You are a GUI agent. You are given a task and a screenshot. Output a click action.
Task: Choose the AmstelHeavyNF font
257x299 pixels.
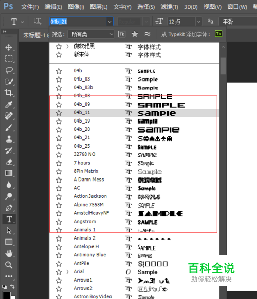coord(134,213)
